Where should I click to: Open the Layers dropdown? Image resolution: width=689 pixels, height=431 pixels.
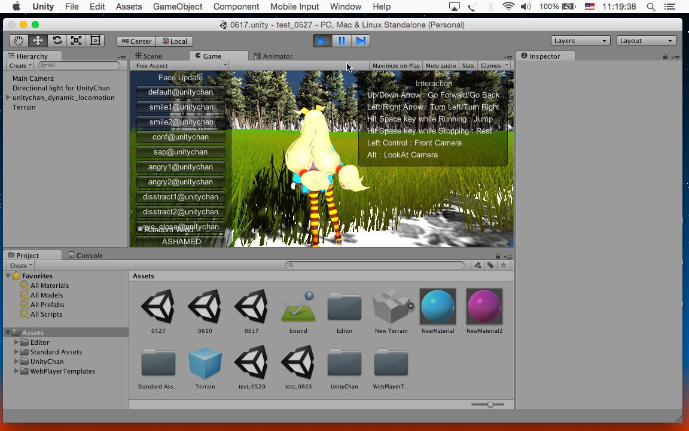(x=580, y=41)
